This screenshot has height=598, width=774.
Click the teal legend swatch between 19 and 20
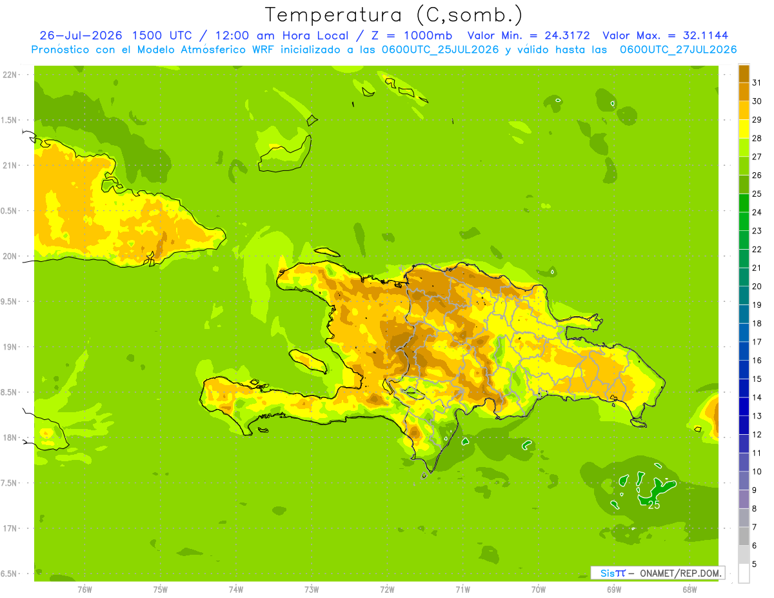[744, 295]
